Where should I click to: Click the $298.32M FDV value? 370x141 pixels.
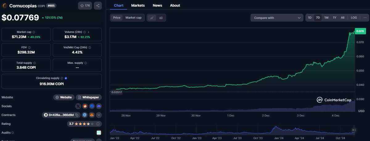coord(26,52)
